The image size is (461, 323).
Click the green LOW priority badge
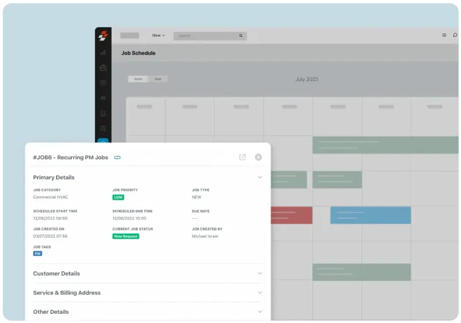(x=118, y=197)
